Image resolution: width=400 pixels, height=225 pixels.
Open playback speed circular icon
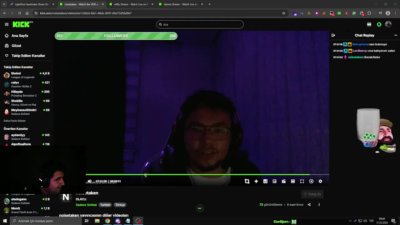click(311, 181)
